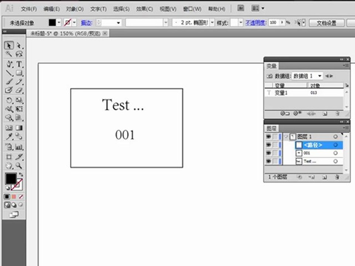Select the Rotate tool
The height and width of the screenshot is (266, 355).
[x=9, y=100]
